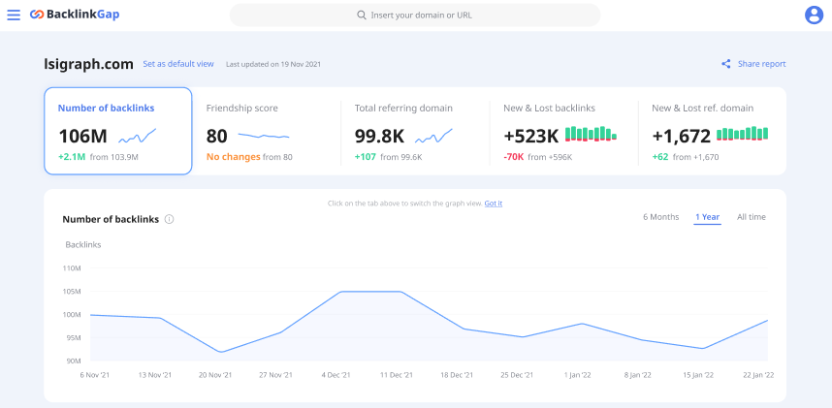The image size is (832, 408).
Task: Click Set as default view link
Action: [x=178, y=64]
